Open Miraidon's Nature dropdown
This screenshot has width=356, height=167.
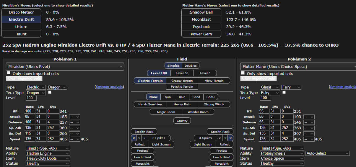[48, 148]
